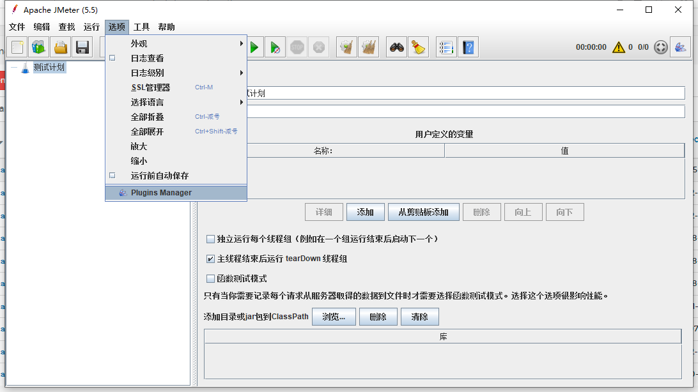Open Plugins Manager from the menu
The image size is (698, 392).
[x=176, y=193]
